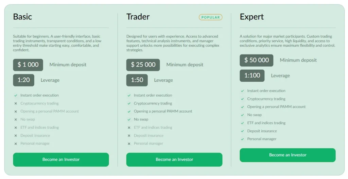
Task: Click X icon beside Basic Cryptocurrency trading
Action: click(16, 103)
